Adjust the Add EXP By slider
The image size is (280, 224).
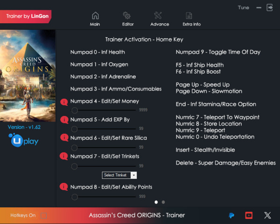[x=104, y=129]
